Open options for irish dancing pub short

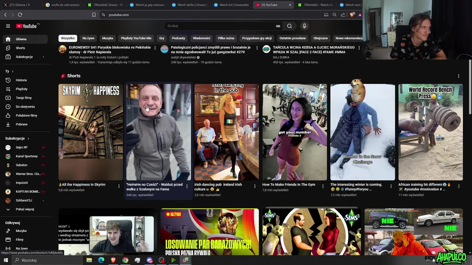255,186
